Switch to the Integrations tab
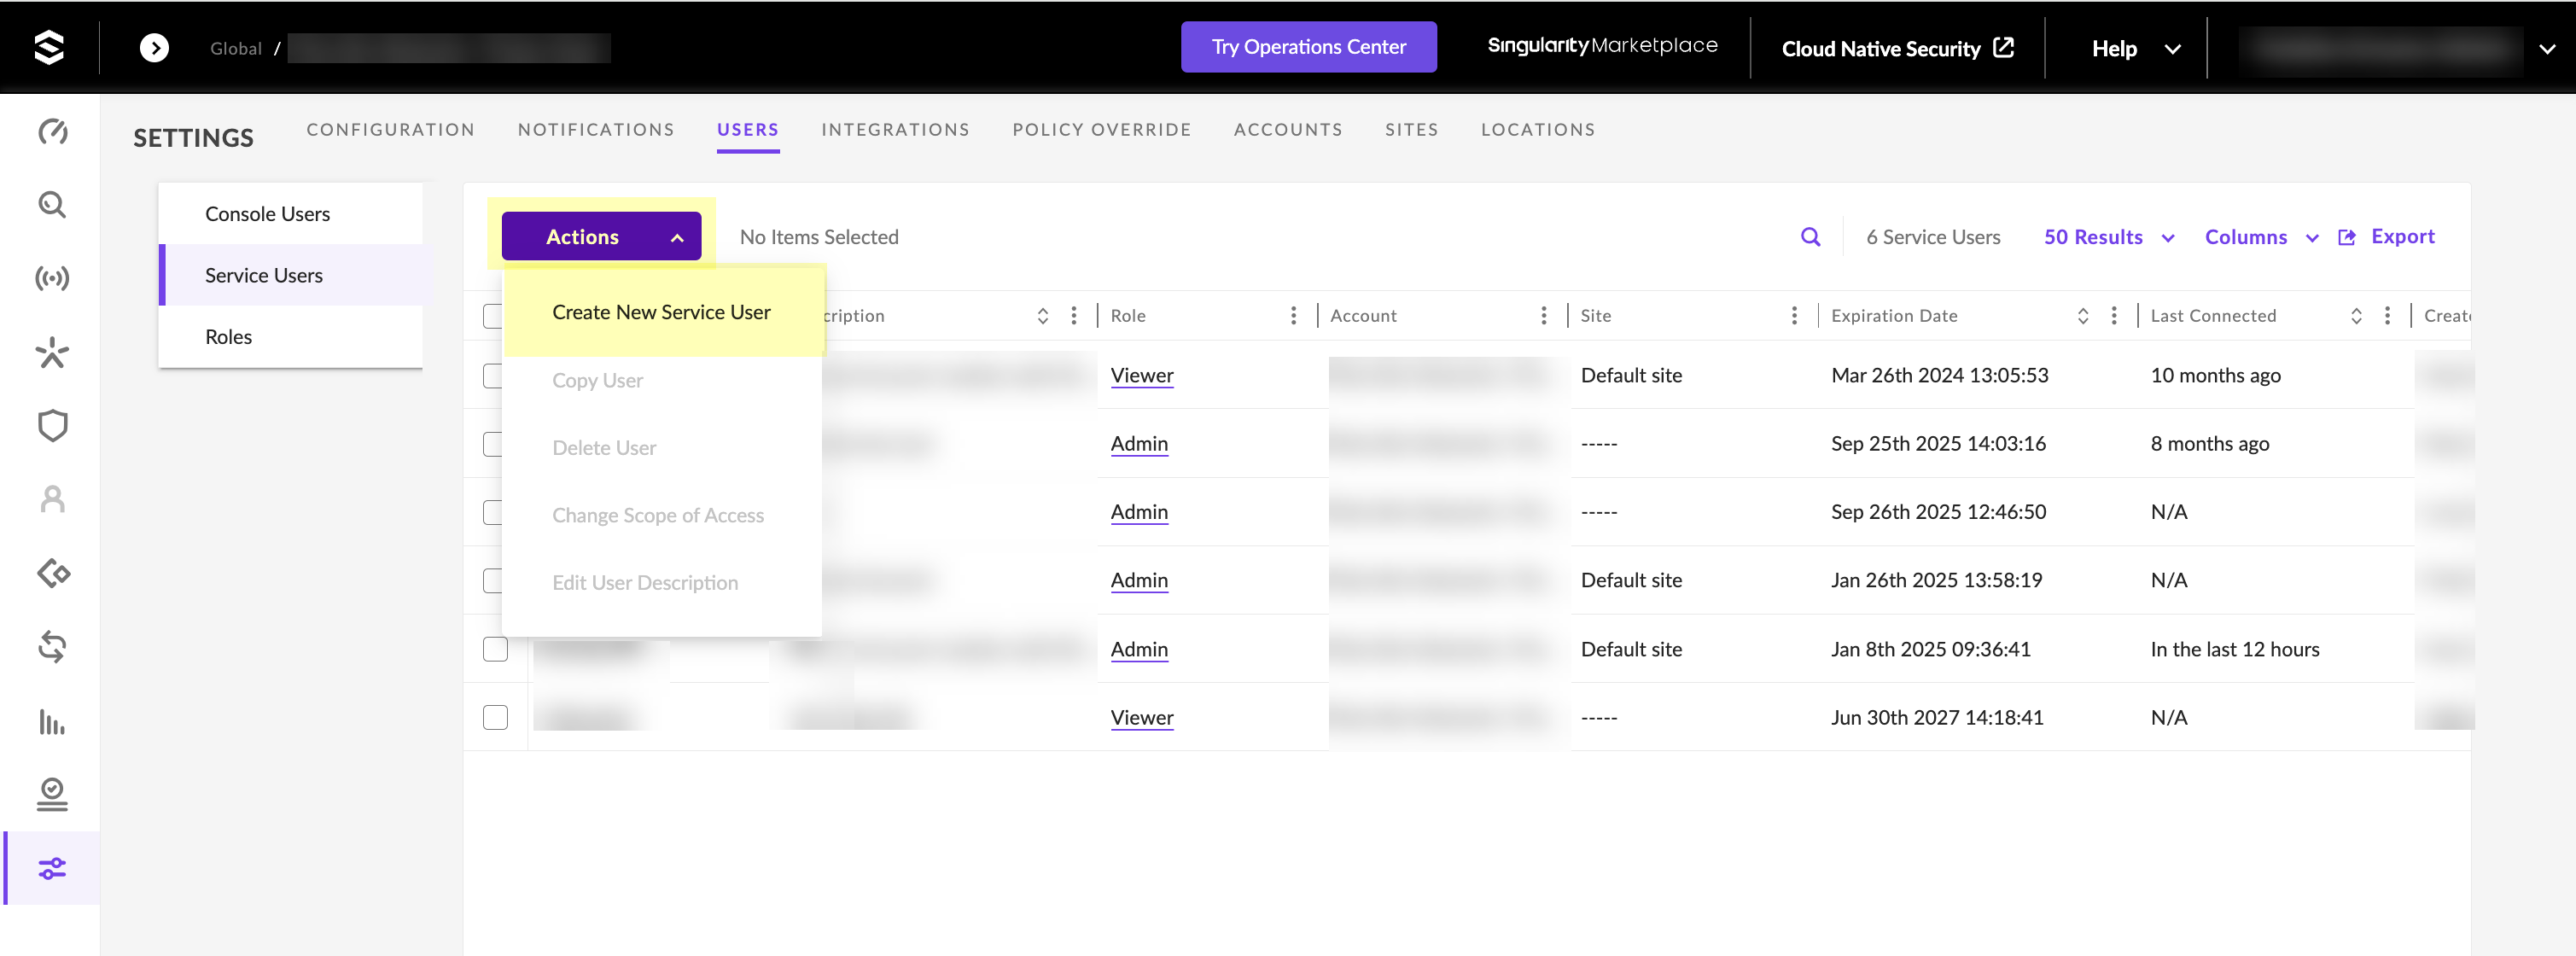2576x956 pixels. 895,130
